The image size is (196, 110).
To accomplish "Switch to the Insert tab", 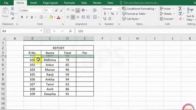I will click(x=33, y=3).
